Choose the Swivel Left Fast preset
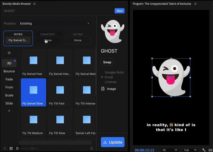This screenshot has height=152, width=213. pyautogui.click(x=85, y=122)
